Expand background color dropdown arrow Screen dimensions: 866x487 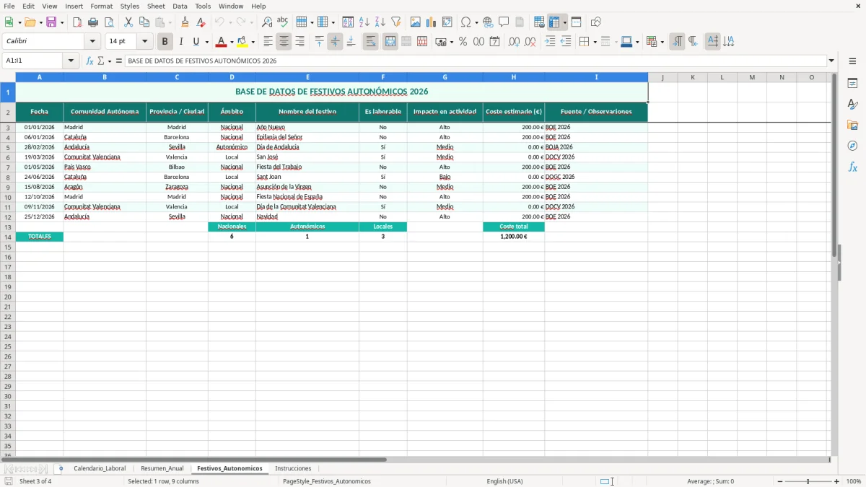tap(253, 43)
